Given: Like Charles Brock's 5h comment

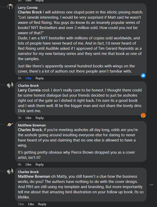Looking at the screenshot, I should 28,118.
